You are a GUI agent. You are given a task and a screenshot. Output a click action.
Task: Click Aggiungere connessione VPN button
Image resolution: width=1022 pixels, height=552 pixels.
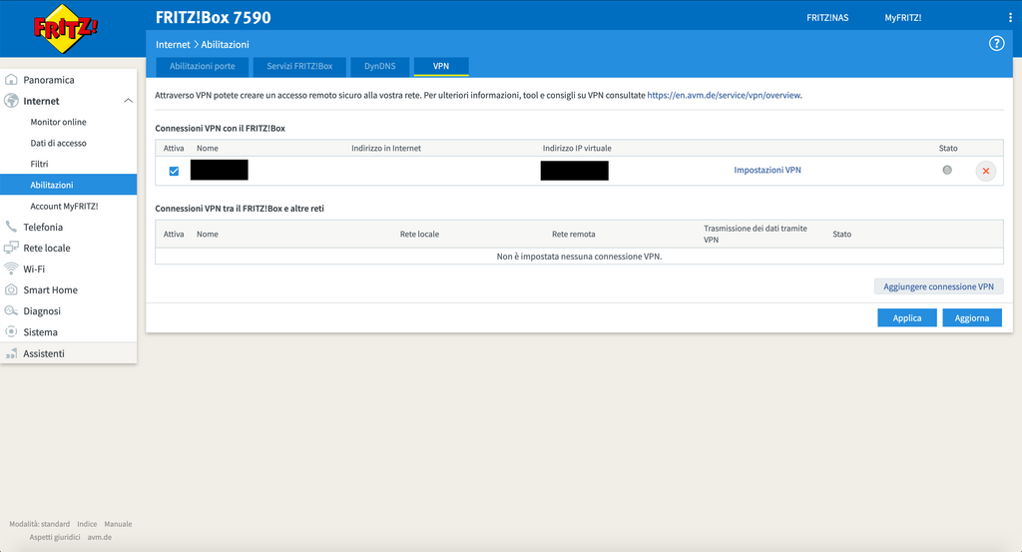938,286
